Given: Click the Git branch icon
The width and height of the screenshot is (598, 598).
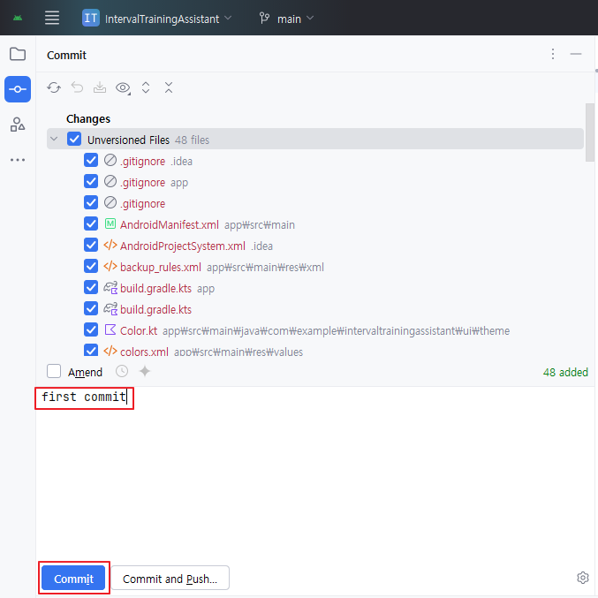Looking at the screenshot, I should 264,18.
